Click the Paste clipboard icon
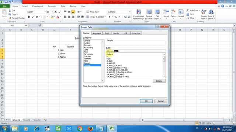 [x=4, y=12]
